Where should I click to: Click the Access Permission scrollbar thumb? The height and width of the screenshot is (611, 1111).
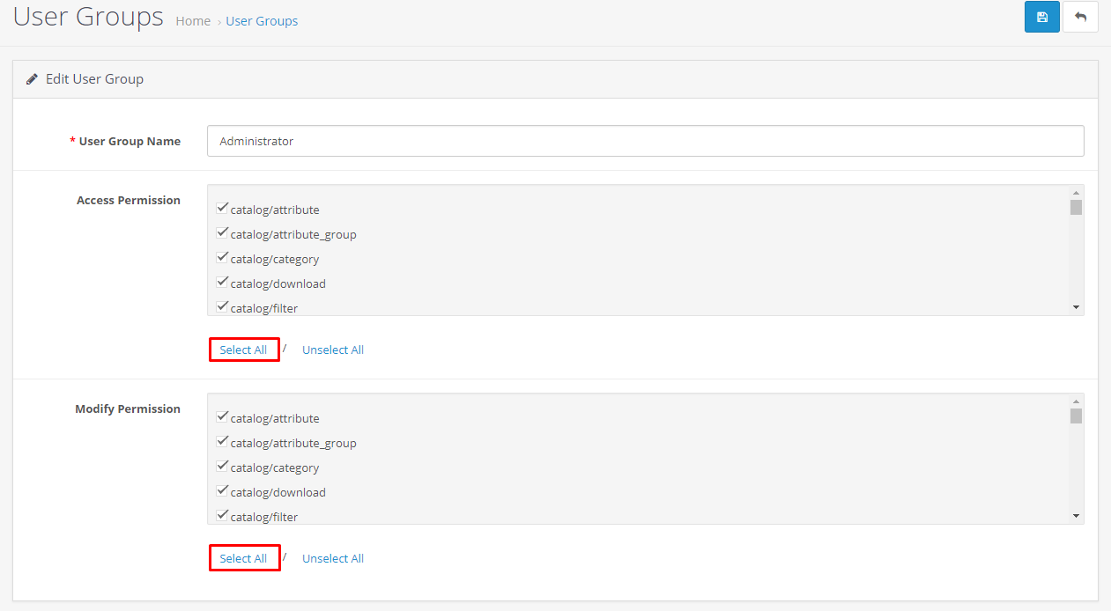(1076, 207)
